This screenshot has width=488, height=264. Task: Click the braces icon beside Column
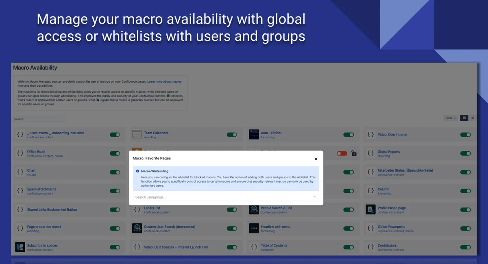pyautogui.click(x=371, y=191)
